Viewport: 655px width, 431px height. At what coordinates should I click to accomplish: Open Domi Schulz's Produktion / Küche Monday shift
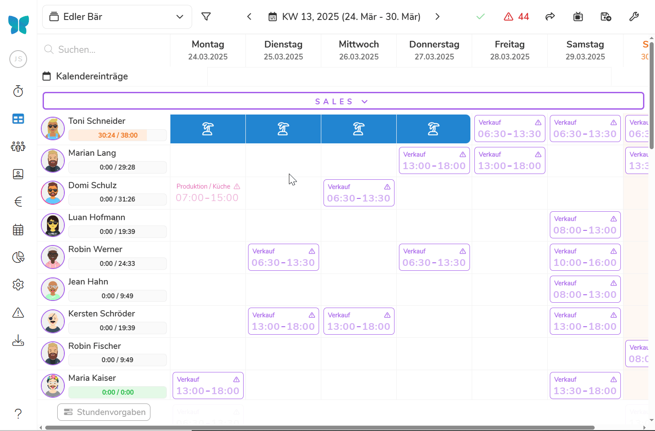208,193
